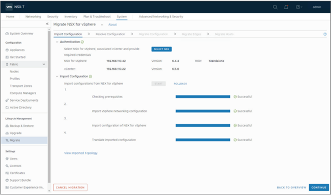Screen dimensions: 332x195
Task: Click the help icon at right of steps
Action: pyautogui.click(x=325, y=34)
